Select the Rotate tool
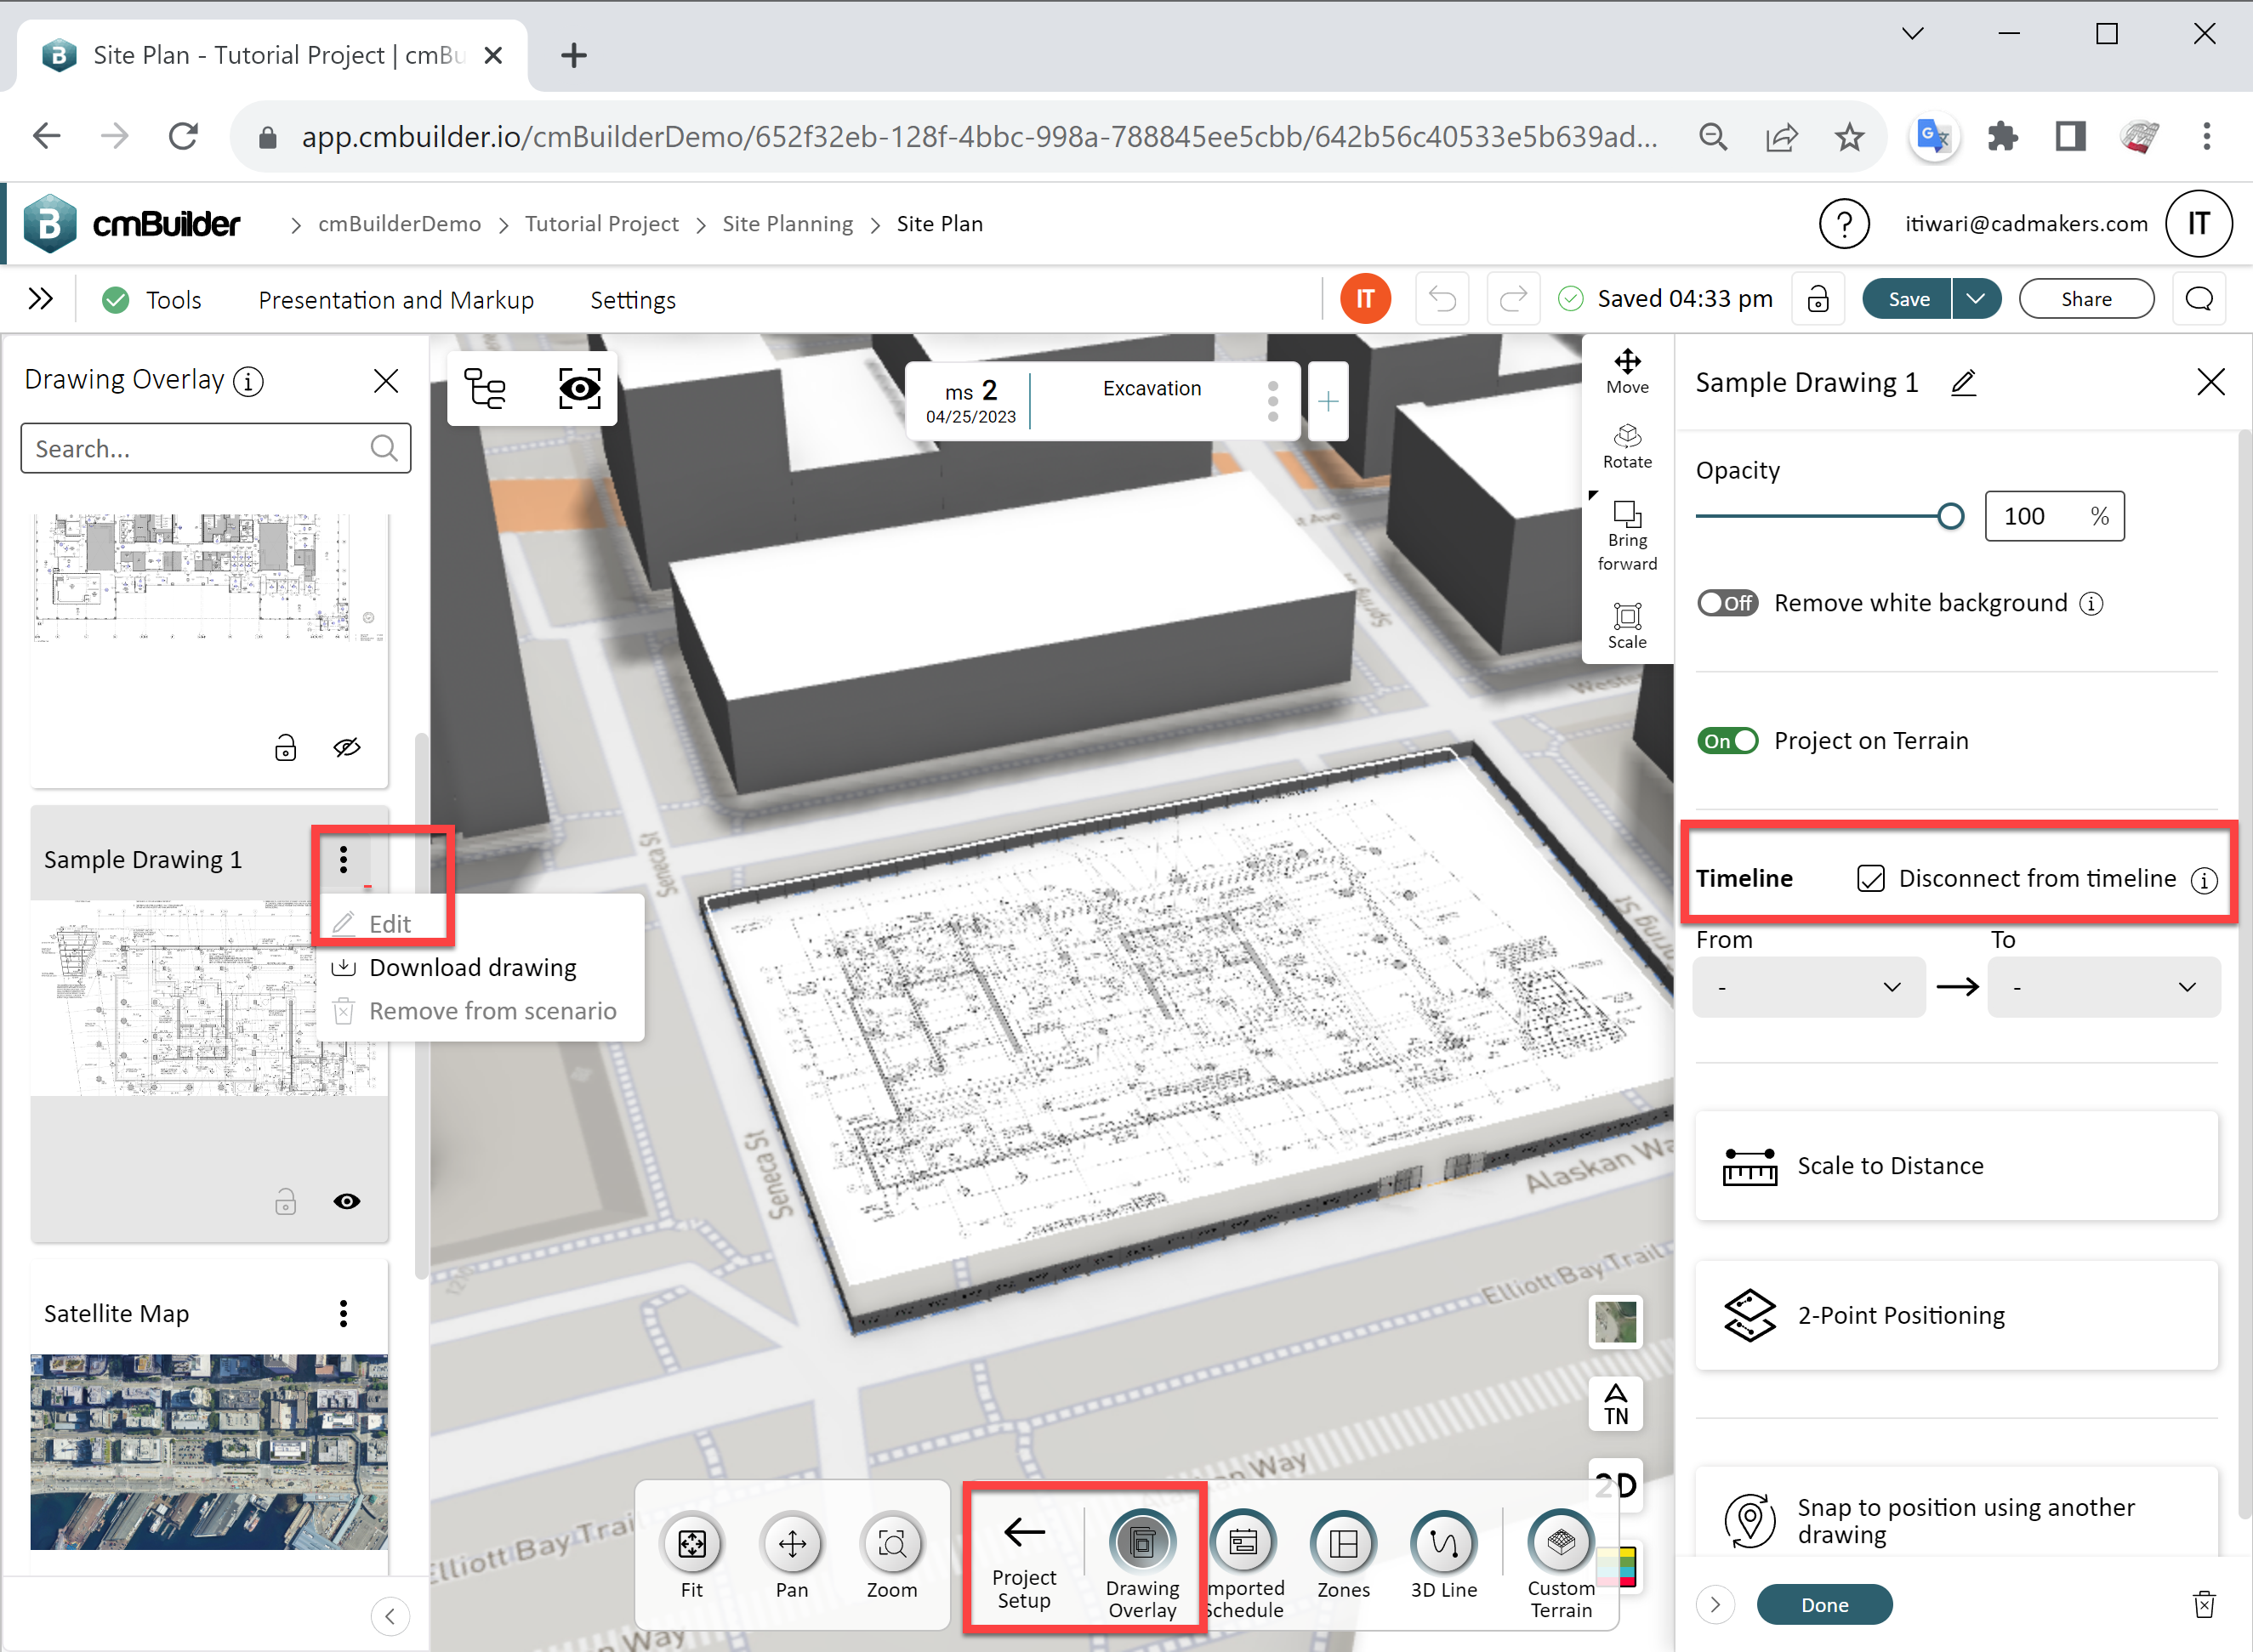The width and height of the screenshot is (2253, 1652). [1627, 445]
